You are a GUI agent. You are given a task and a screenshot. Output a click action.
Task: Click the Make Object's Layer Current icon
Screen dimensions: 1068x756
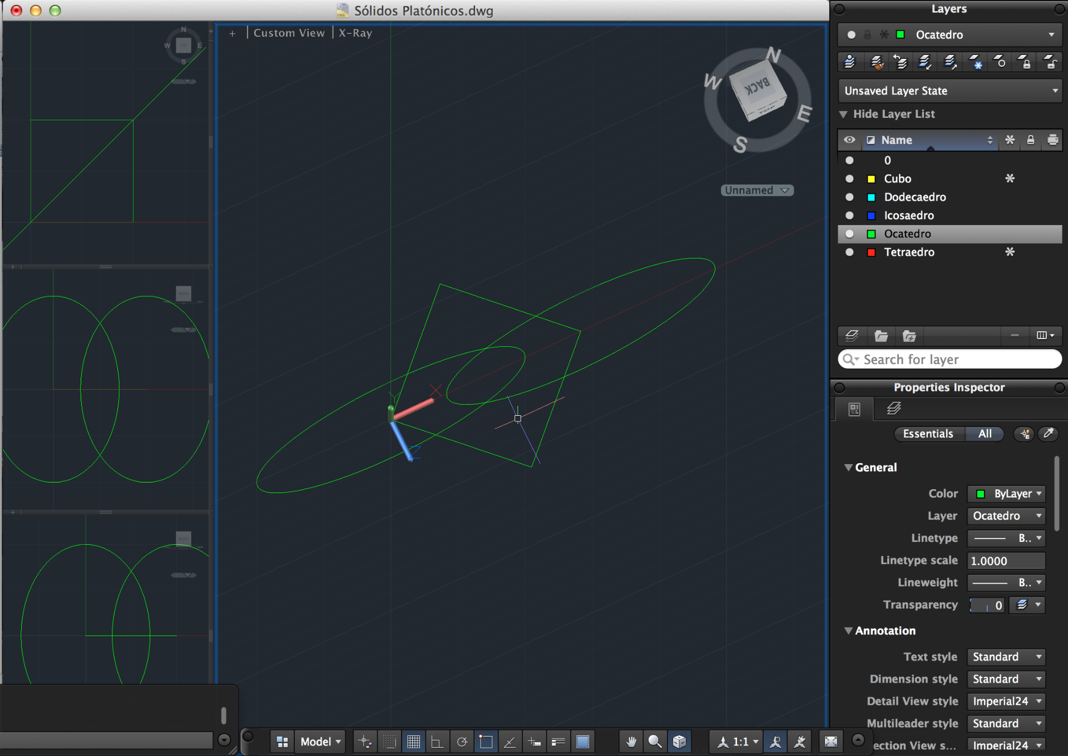point(849,62)
